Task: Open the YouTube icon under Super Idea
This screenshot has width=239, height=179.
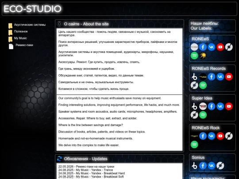Action: (229, 107)
